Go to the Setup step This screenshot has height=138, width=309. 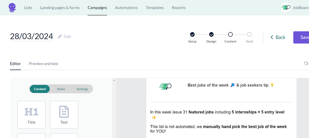click(x=192, y=34)
